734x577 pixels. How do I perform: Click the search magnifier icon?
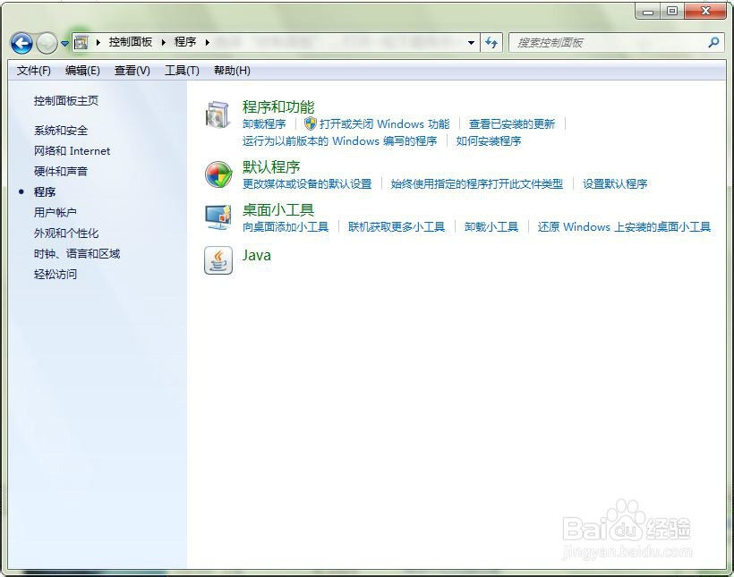(x=713, y=42)
